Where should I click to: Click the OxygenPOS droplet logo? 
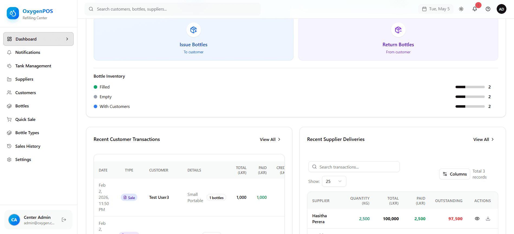(13, 13)
